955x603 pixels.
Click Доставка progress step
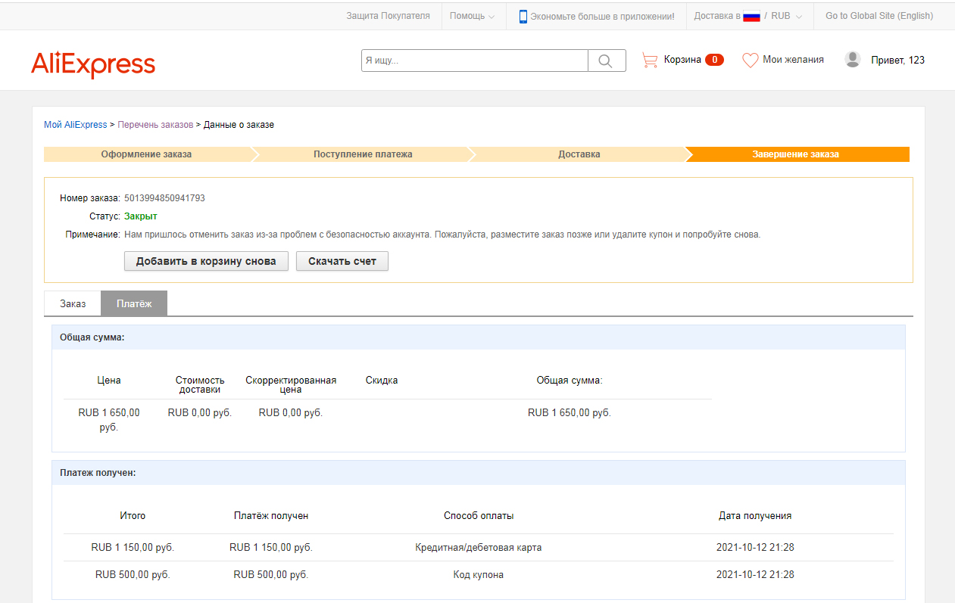(x=579, y=154)
